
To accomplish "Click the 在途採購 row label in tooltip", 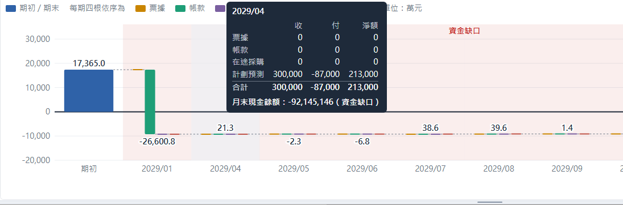I will pos(248,62).
